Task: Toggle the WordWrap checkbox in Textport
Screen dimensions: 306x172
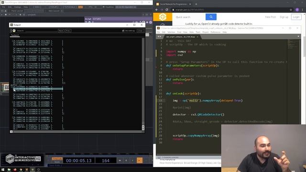Action: 123,31
